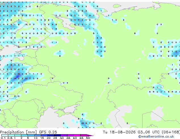Click the '0.1' legend scale label
This screenshot has height=139, width=180.
click(3, 138)
